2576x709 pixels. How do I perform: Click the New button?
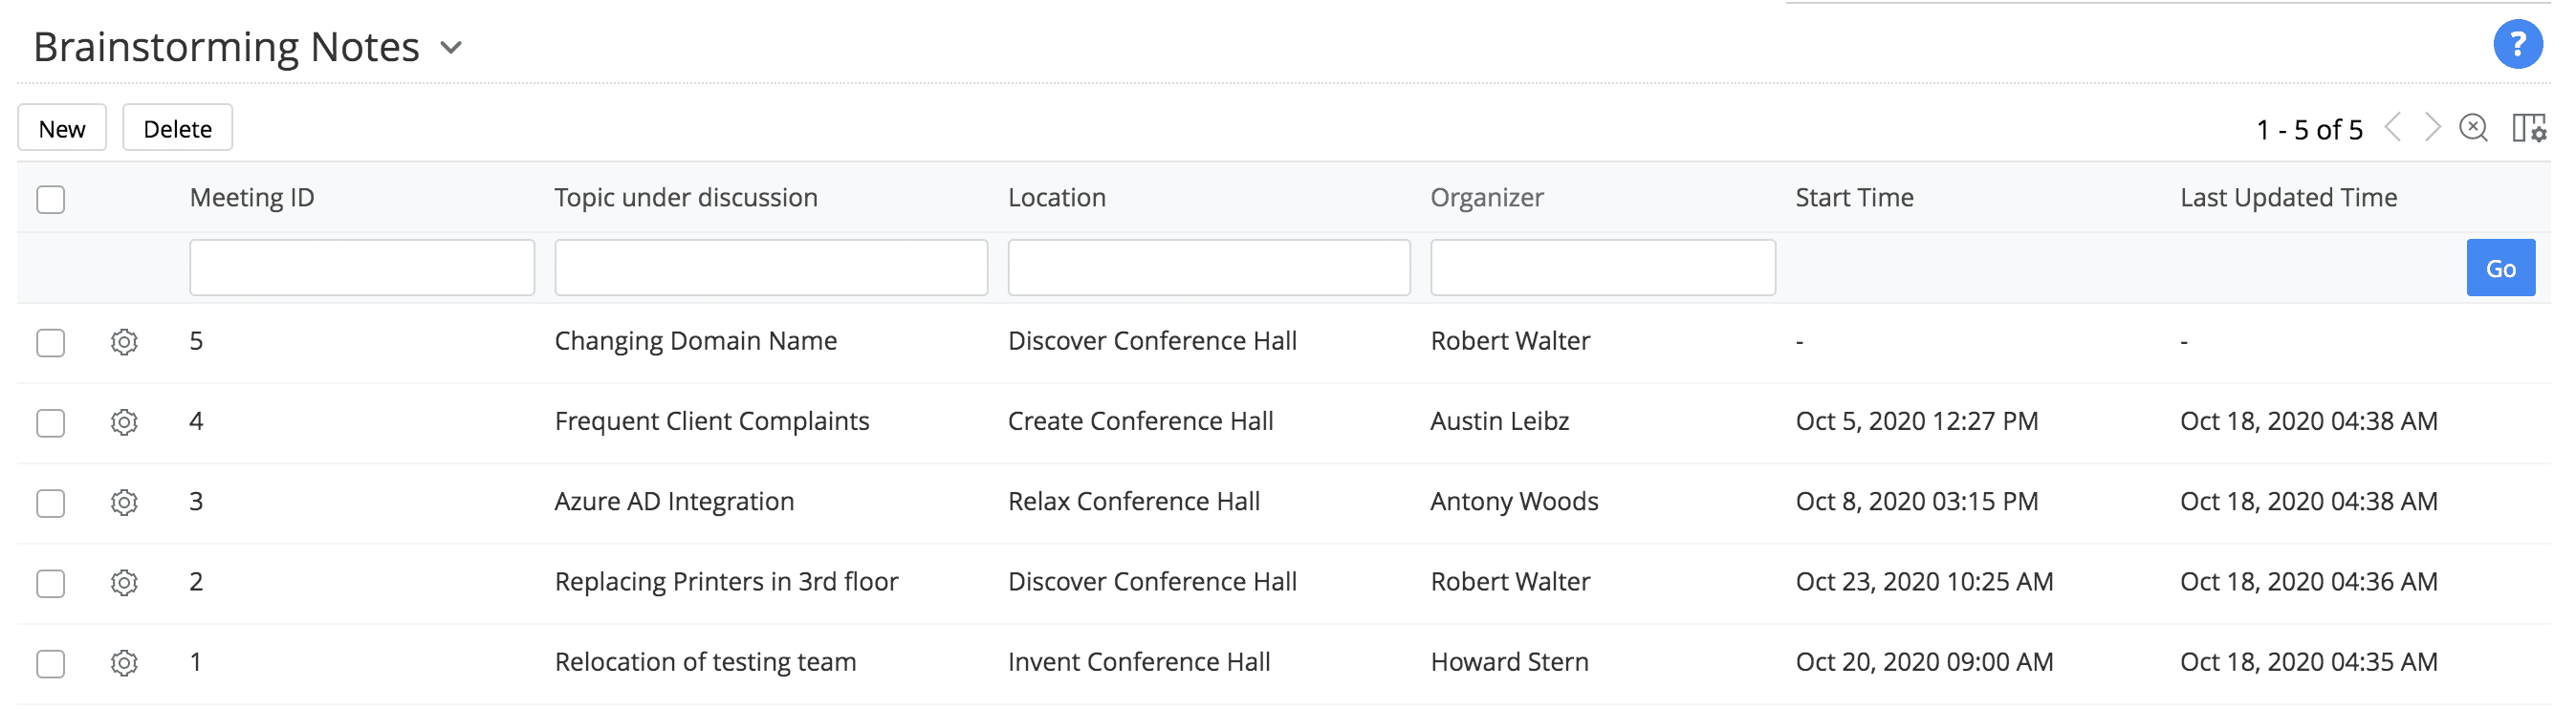pyautogui.click(x=62, y=129)
